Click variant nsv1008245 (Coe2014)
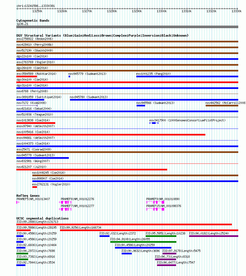 [x=135, y=175]
